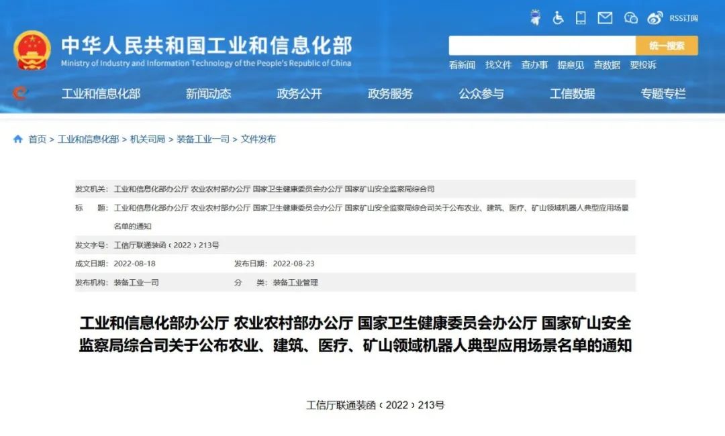This screenshot has width=725, height=436.
Task: Open 专题专栏 in navigation bar
Action: pos(663,94)
